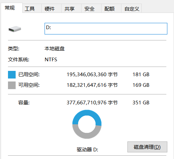The height and width of the screenshot is (159, 174).
Task: Switch to the 常规 tab
Action: click(x=12, y=8)
